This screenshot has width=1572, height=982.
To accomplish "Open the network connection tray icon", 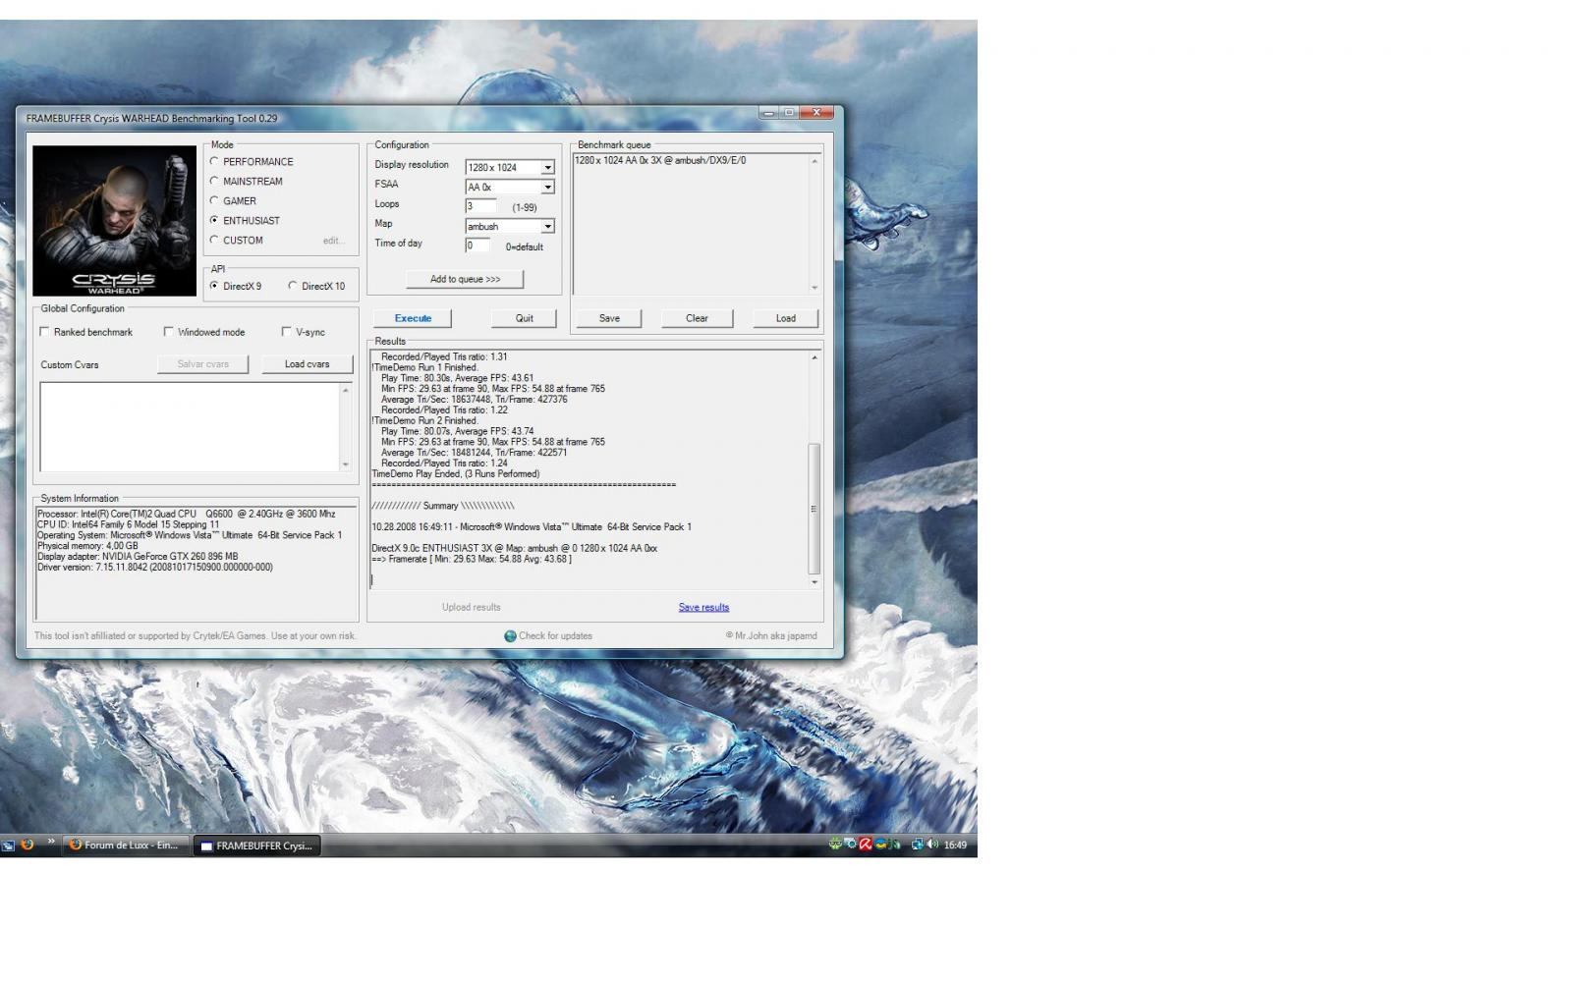I will pyautogui.click(x=917, y=845).
